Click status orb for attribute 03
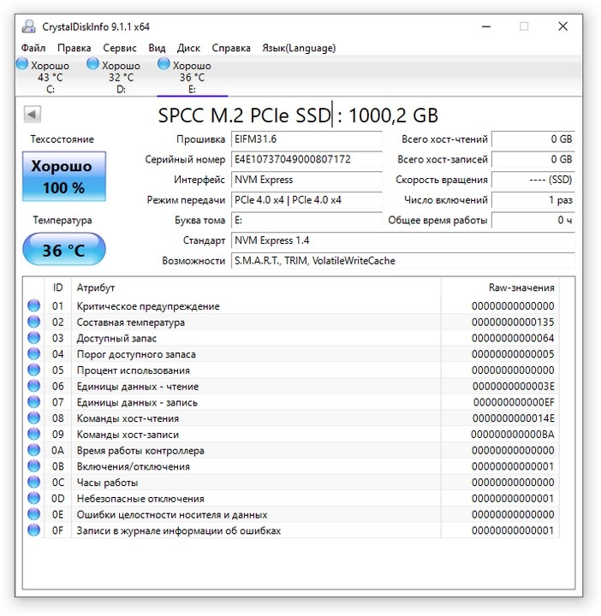The width and height of the screenshot is (601, 616). point(33,338)
